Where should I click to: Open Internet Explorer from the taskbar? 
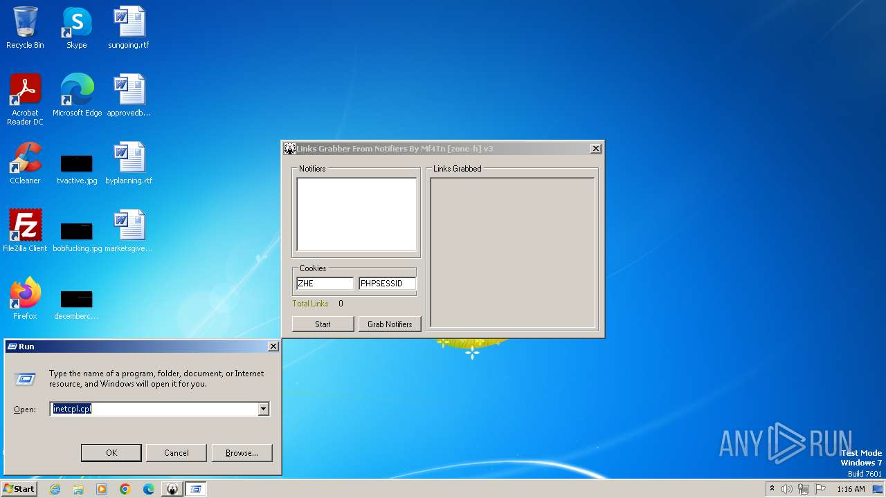pos(55,489)
